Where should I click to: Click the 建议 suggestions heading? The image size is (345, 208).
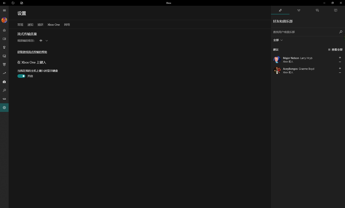[x=276, y=50]
